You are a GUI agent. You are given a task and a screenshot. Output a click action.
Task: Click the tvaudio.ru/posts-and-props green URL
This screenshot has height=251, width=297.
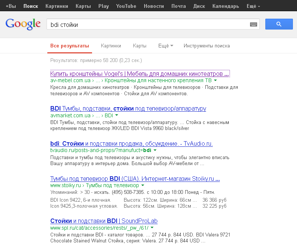(101, 151)
